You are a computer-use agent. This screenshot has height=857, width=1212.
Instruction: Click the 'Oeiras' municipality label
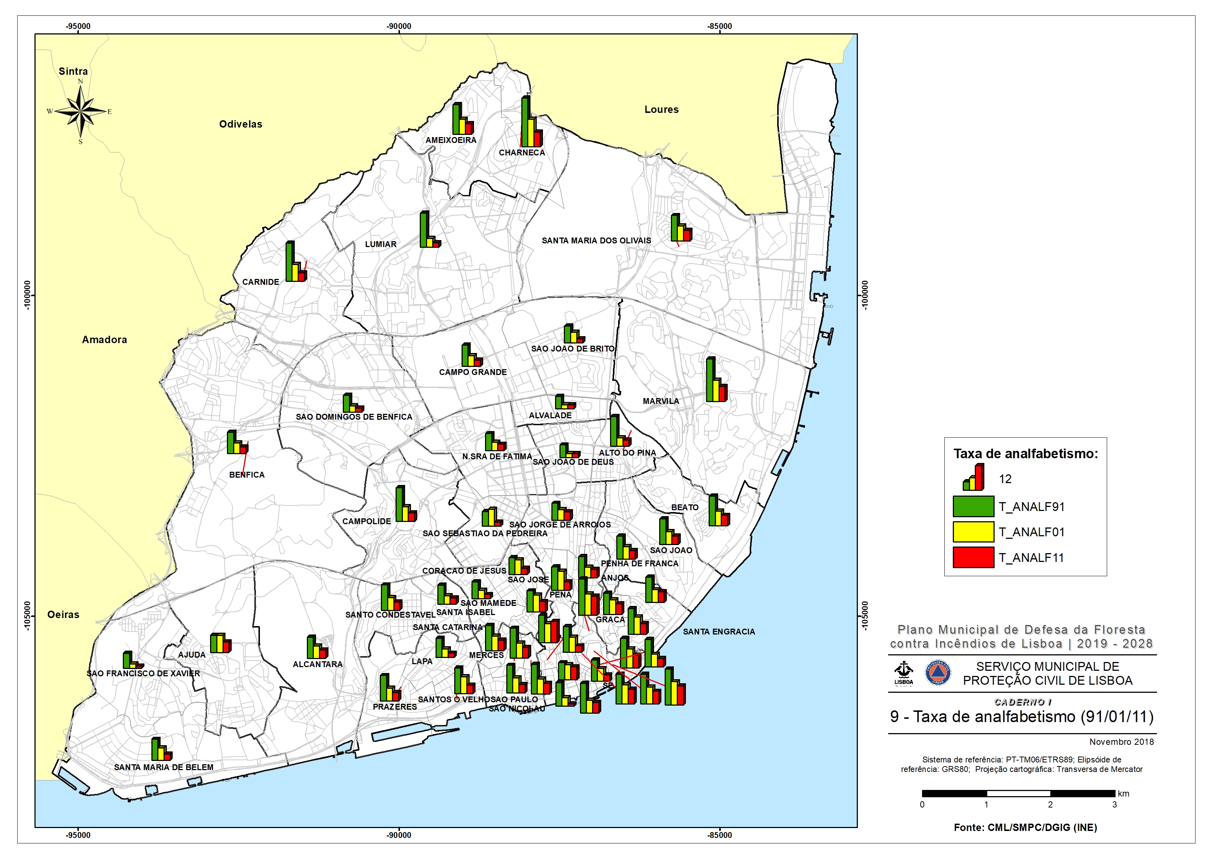[x=63, y=614]
